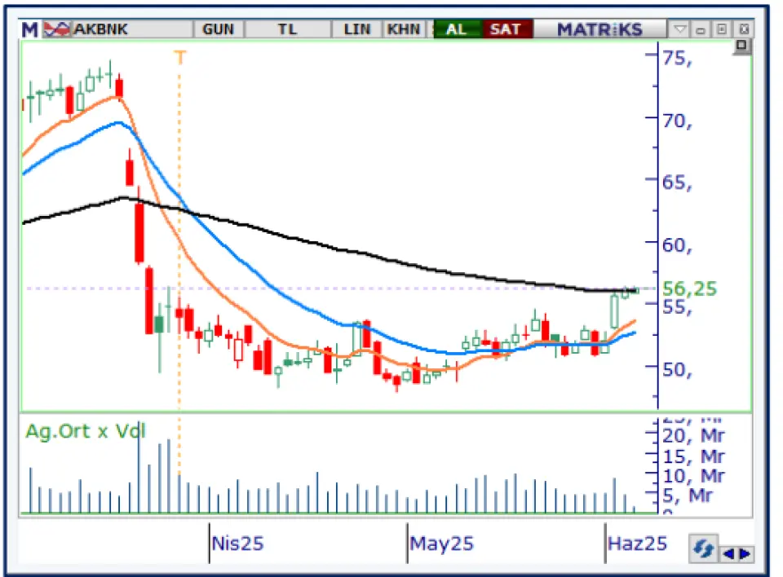Click the 60, price axis label
783x577 pixels.
(677, 245)
